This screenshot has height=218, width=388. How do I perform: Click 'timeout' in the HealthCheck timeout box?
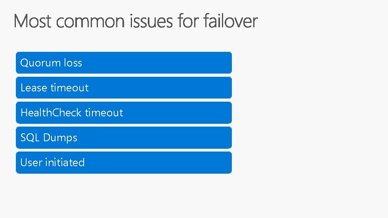point(104,113)
